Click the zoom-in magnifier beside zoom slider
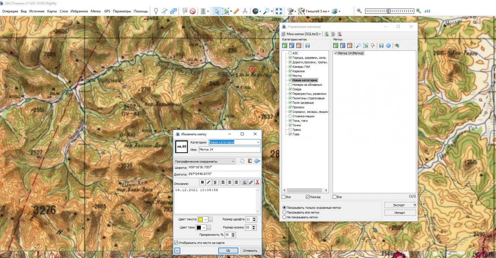Image resolution: width=496 pixels, height=258 pixels. pyautogui.click(x=418, y=11)
